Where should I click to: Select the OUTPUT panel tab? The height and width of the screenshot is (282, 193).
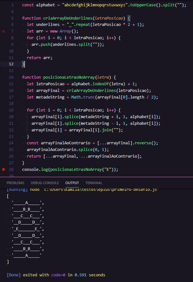click(72, 183)
